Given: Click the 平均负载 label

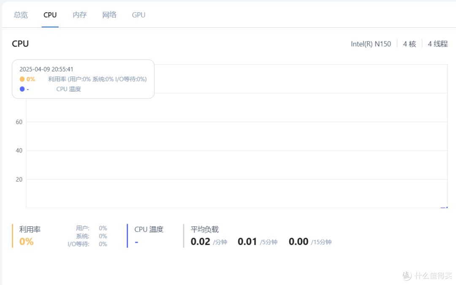Looking at the screenshot, I should pyautogui.click(x=205, y=230).
